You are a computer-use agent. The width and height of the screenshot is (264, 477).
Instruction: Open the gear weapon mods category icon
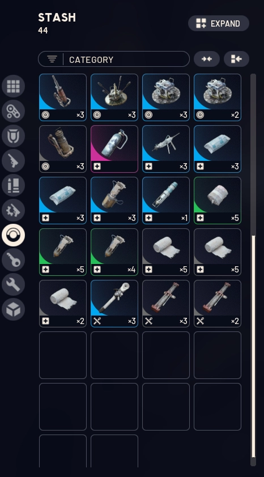(13, 210)
